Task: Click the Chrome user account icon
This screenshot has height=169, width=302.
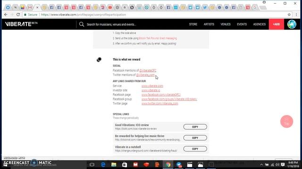Action: click(264, 2)
